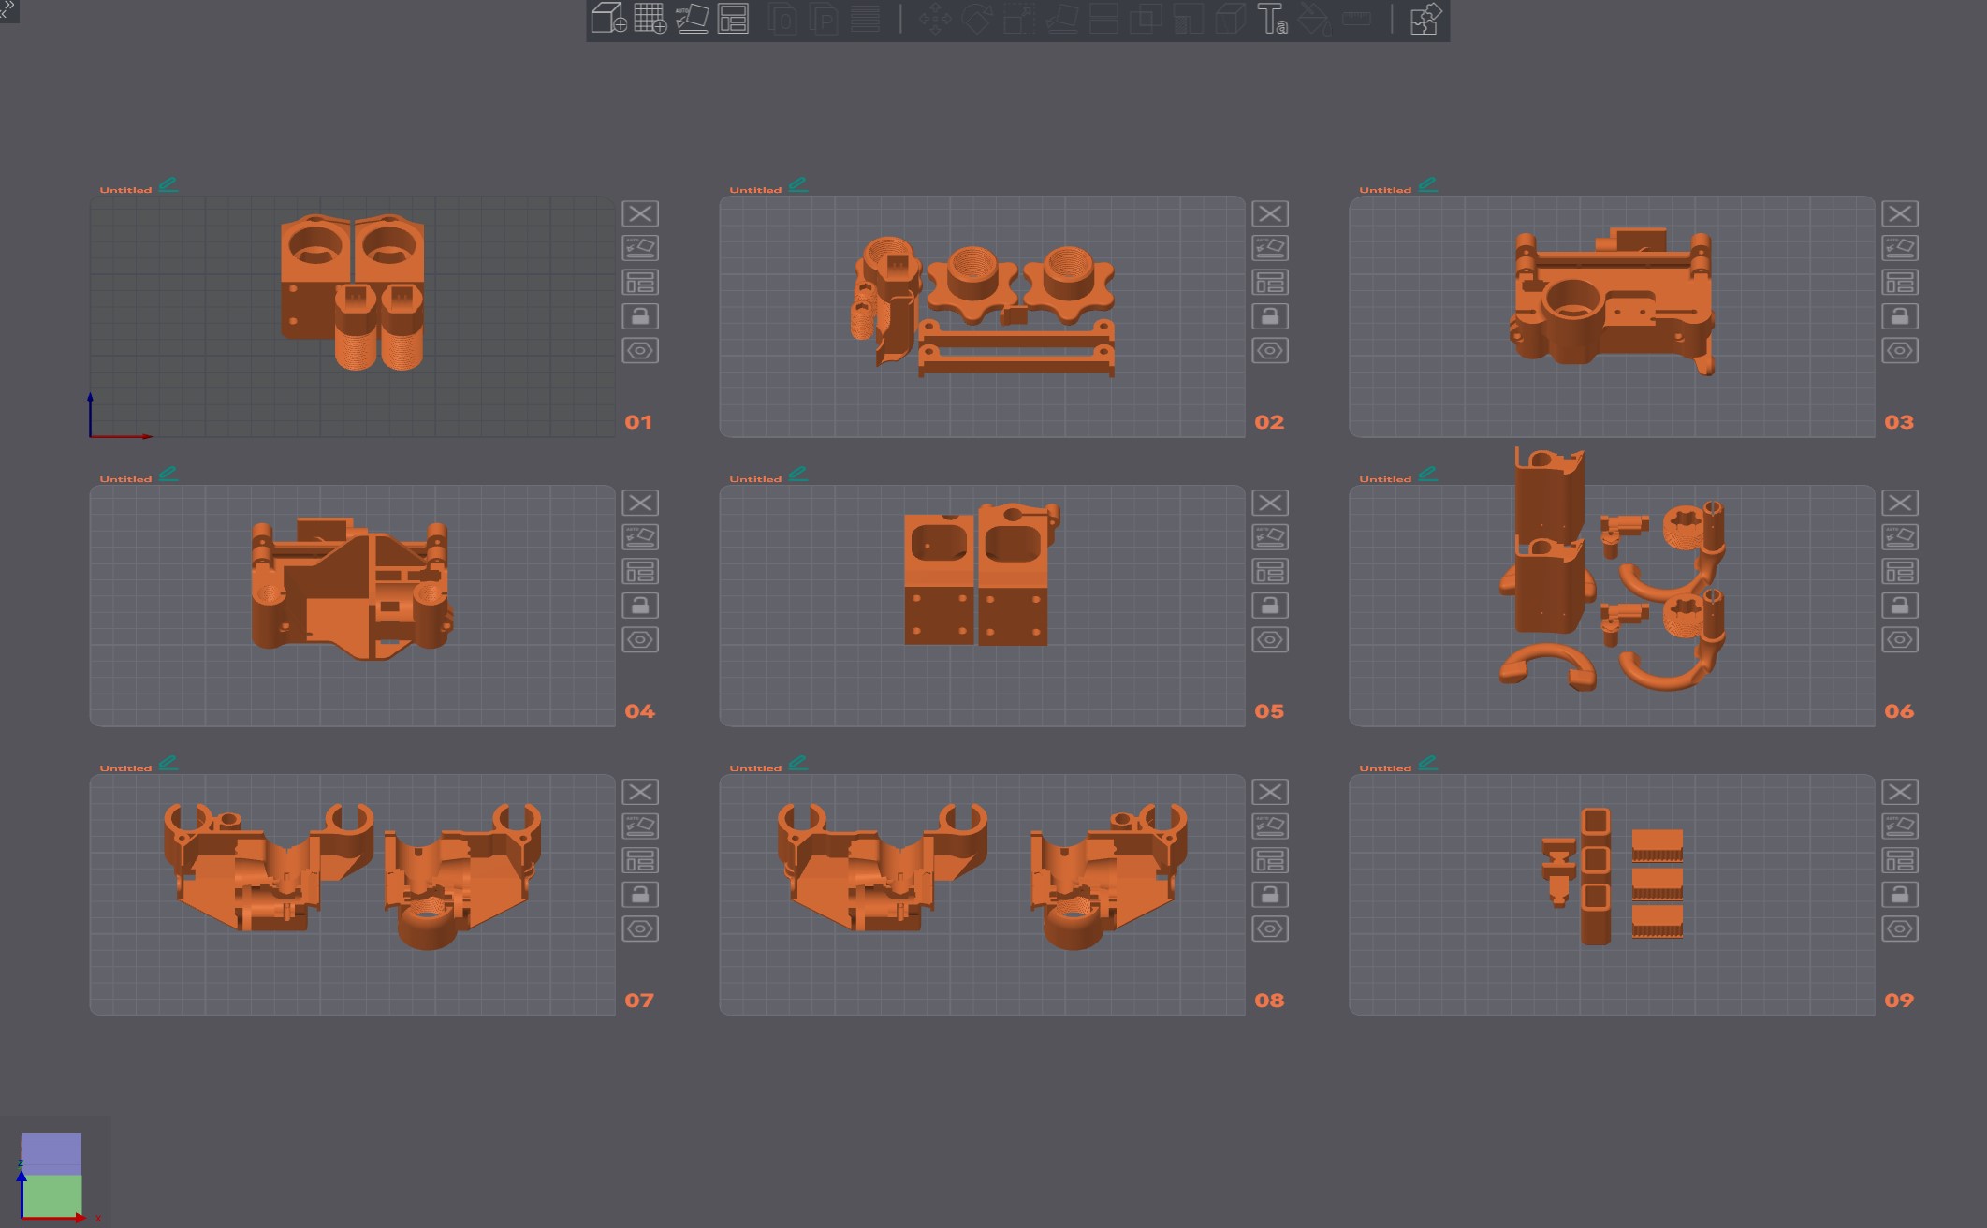The height and width of the screenshot is (1228, 1987).
Task: Add a new plate with grid-plus icon
Action: (650, 19)
